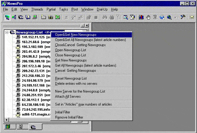197x133 pixels.
Task: Choose Close&Cancel Getting Newsgroups
Action: point(92,45)
